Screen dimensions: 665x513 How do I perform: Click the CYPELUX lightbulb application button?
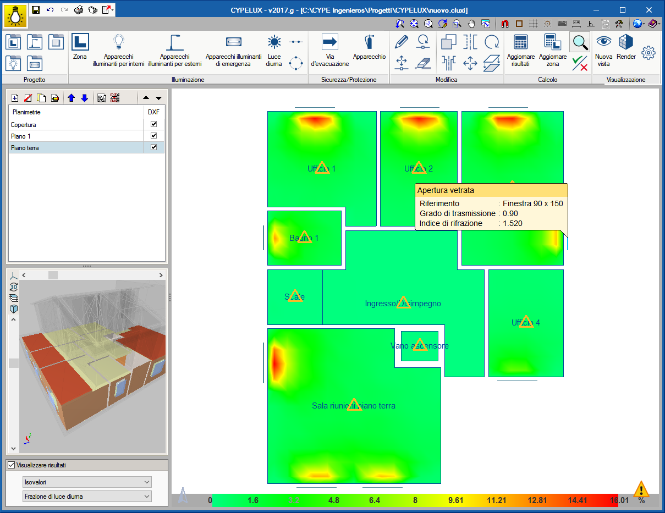tap(15, 16)
